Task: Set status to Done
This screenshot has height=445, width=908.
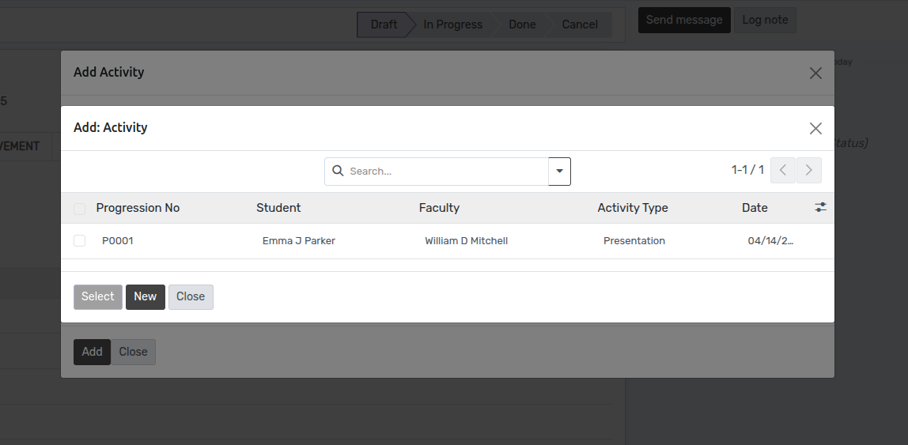Action: tap(522, 25)
